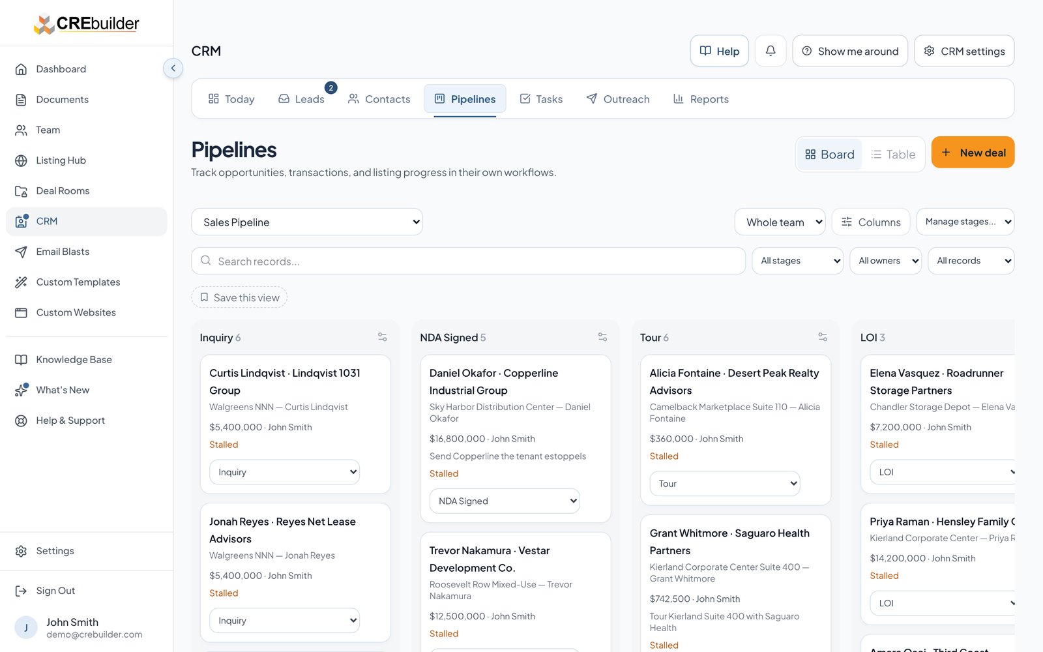Open Knowledge Base in sidebar
1043x652 pixels.
coord(86,360)
